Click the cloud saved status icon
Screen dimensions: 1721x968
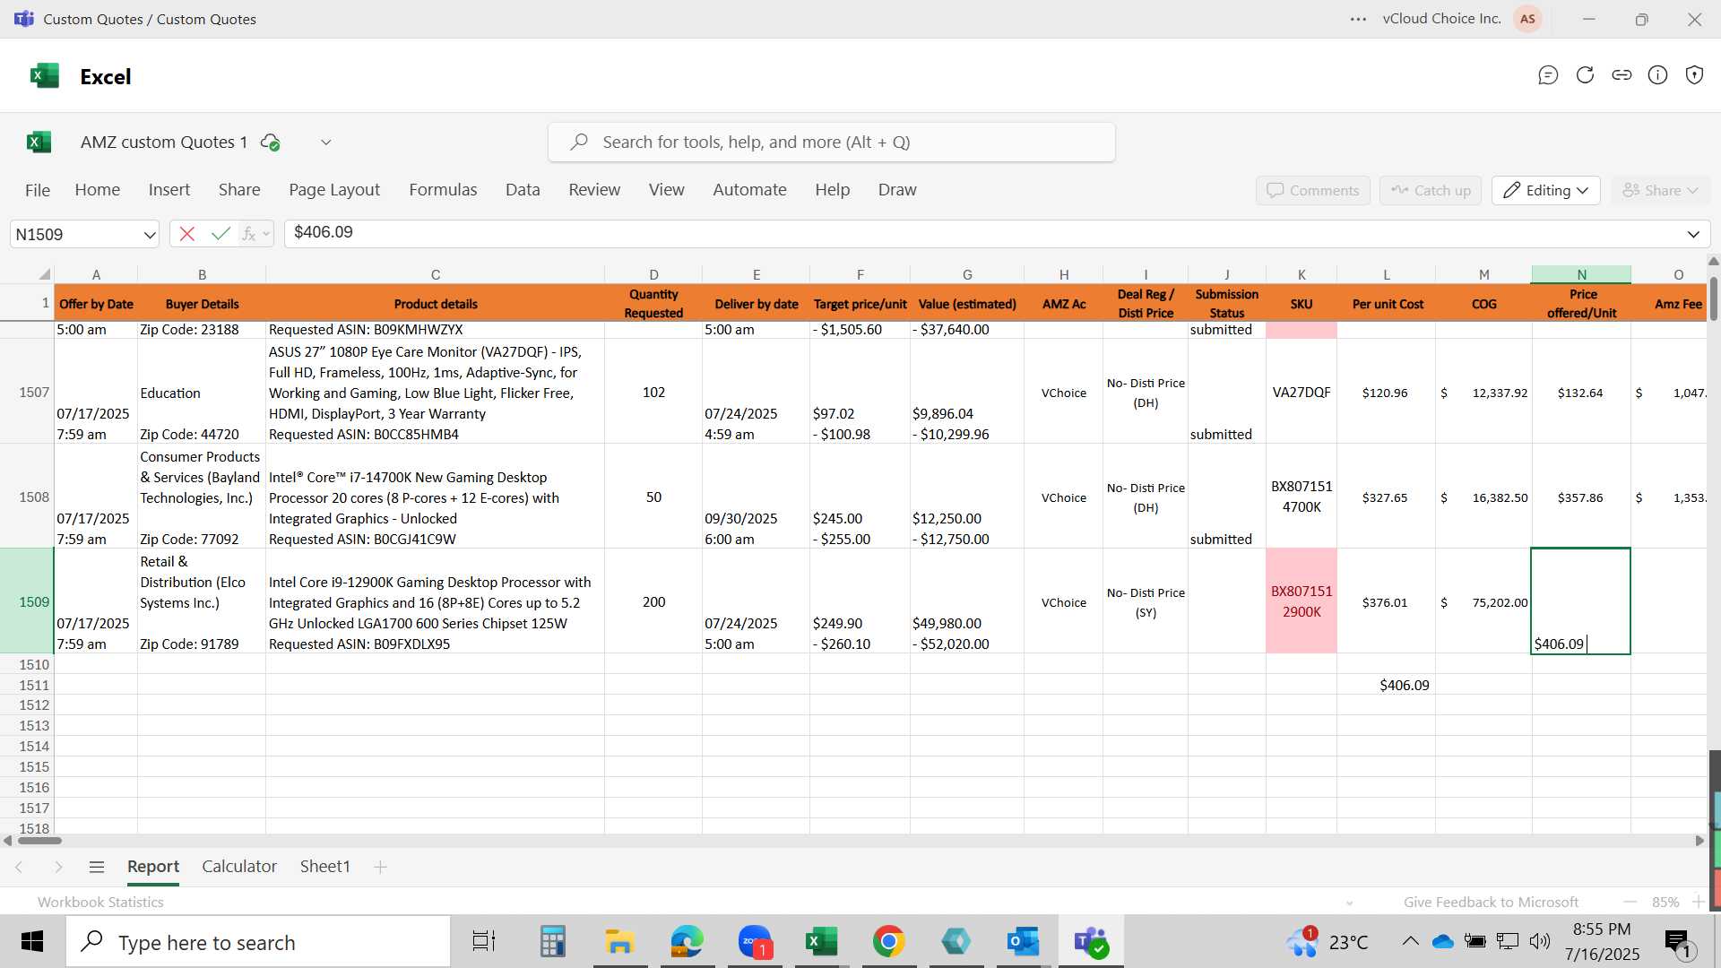coord(270,143)
